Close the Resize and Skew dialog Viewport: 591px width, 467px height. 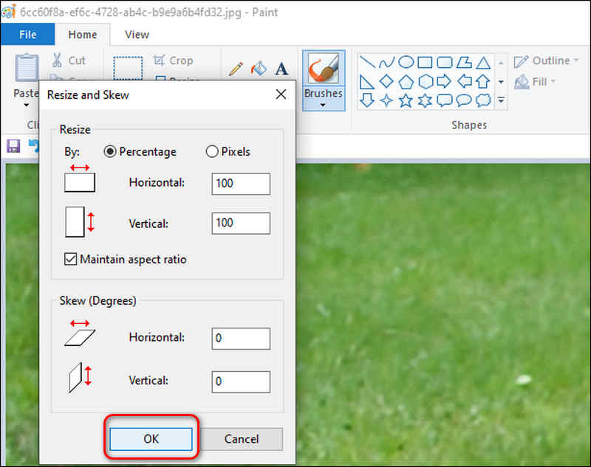(281, 94)
